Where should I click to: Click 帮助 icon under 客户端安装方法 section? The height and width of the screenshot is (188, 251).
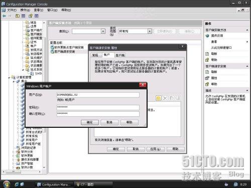207,60
